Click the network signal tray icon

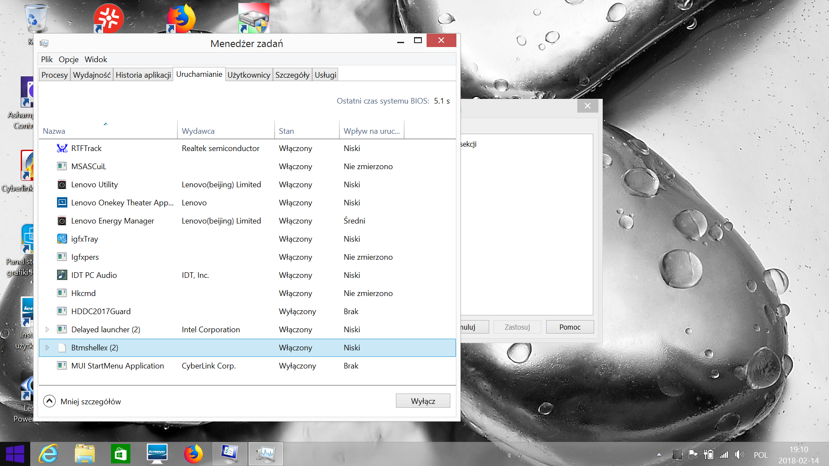(724, 454)
